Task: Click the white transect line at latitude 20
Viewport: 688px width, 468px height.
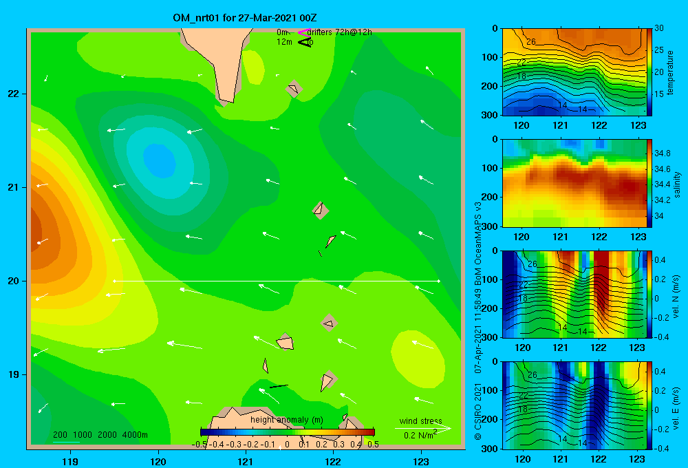Action: [277, 281]
